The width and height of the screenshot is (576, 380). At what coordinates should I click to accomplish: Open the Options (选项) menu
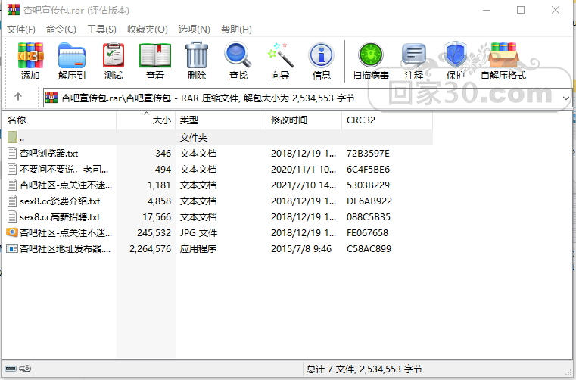(x=194, y=30)
